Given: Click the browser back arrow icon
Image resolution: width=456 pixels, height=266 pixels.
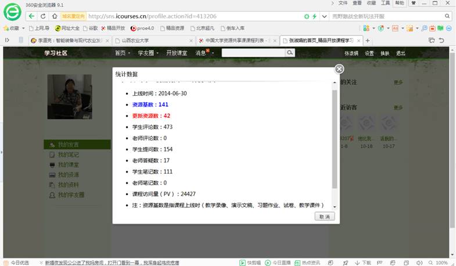Looking at the screenshot, I should click(32, 16).
